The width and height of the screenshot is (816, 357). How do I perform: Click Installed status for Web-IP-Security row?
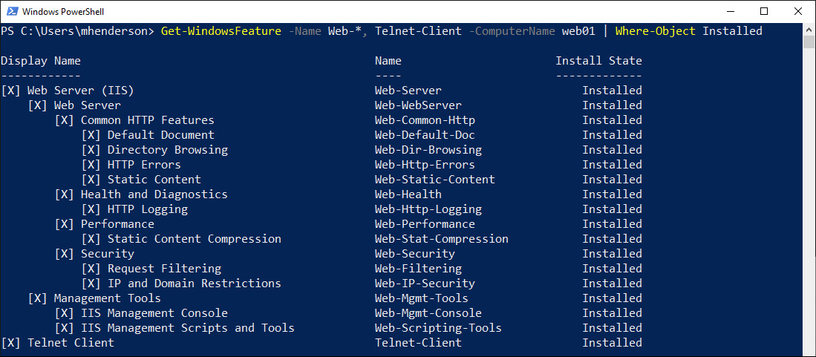612,283
